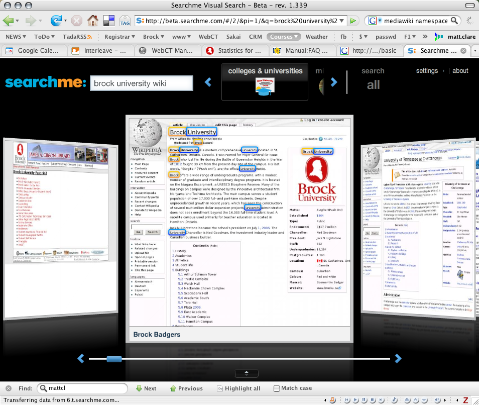The width and height of the screenshot is (479, 405).
Task: Open searchme settings link
Action: click(427, 71)
